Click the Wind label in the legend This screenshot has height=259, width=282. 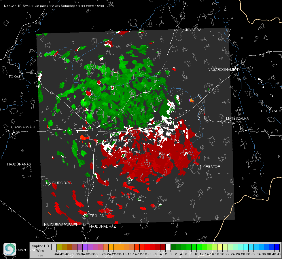[x=40, y=251]
